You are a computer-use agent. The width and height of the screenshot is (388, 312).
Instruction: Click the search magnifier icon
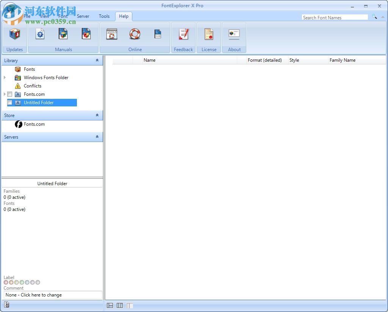[x=375, y=17]
